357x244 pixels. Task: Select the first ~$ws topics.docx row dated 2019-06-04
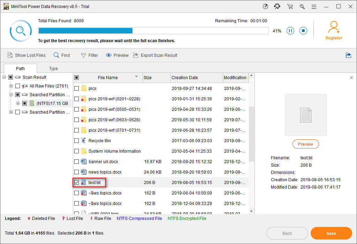click(161, 193)
